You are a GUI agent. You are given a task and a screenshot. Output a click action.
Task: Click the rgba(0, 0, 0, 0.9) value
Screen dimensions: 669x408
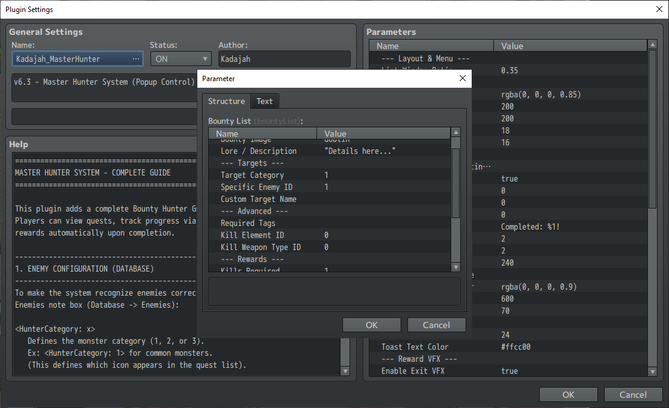[538, 287]
